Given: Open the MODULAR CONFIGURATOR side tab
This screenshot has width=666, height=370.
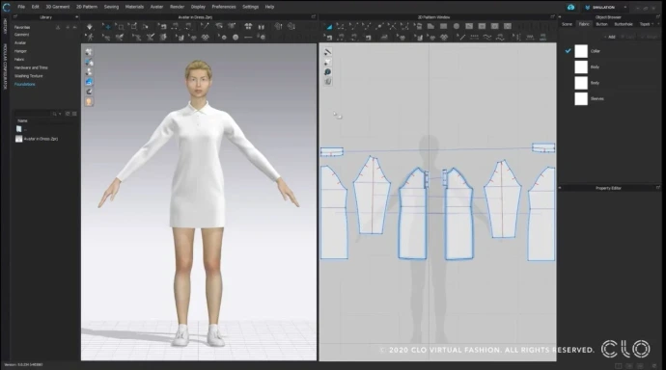Looking at the screenshot, I should (5, 66).
